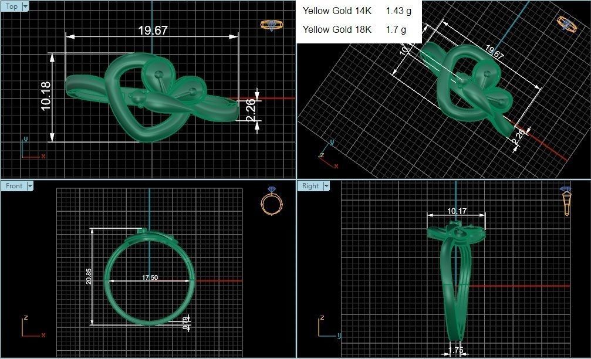Click the ring orientation icon in Front viewport
Screen dimensions: 591x359
(x=272, y=201)
